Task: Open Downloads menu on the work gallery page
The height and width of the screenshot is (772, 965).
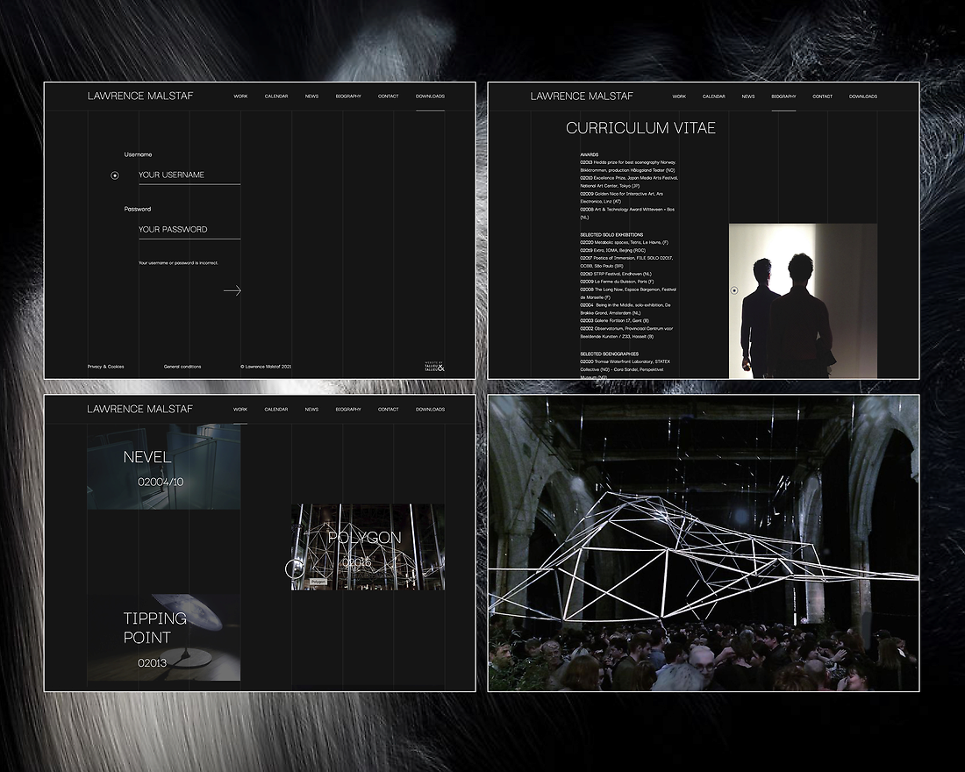Action: (x=430, y=410)
